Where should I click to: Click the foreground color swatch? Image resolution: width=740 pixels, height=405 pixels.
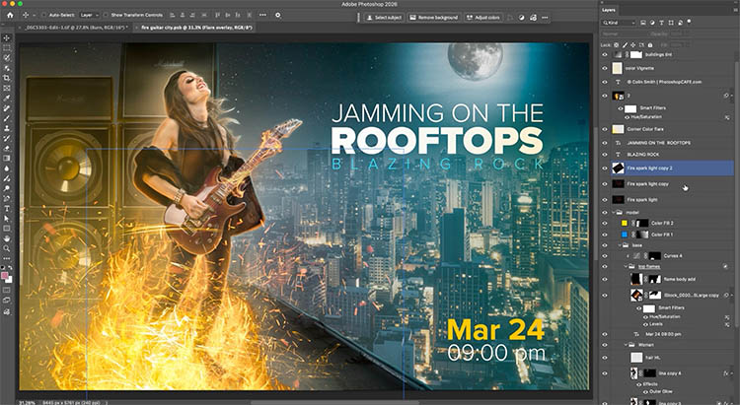tap(5, 275)
